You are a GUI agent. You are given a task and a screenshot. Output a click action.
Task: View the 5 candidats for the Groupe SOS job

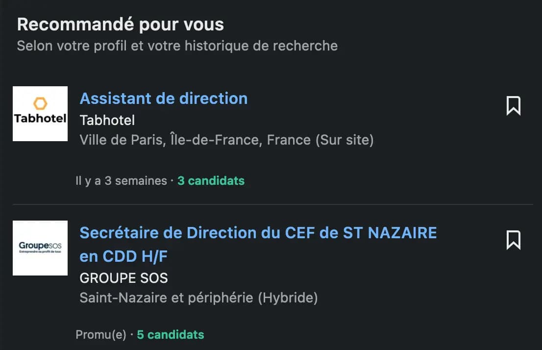coord(170,334)
